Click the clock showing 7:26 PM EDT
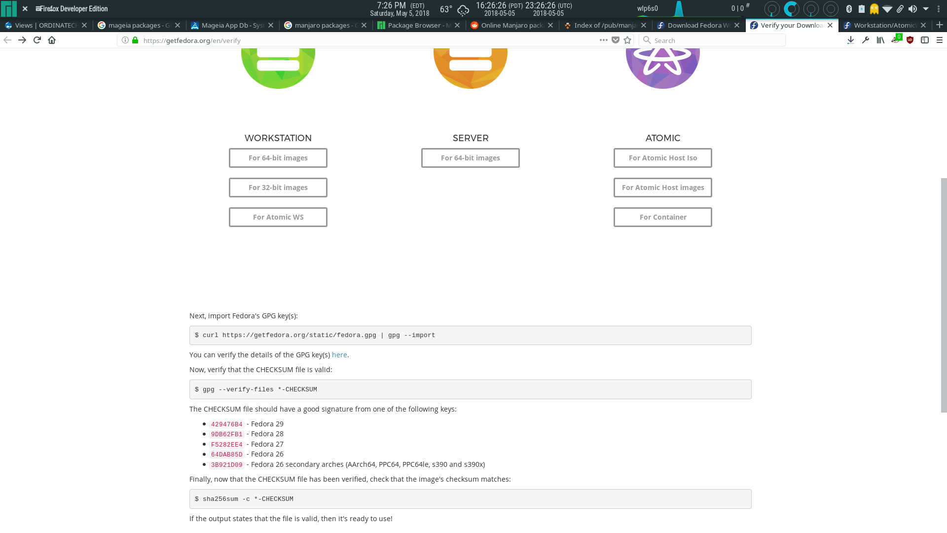This screenshot has width=947, height=533. pos(400,9)
